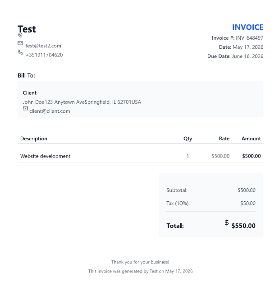This screenshot has height=292, width=279.
Task: Click the invoice number INV-648497
Action: point(249,38)
